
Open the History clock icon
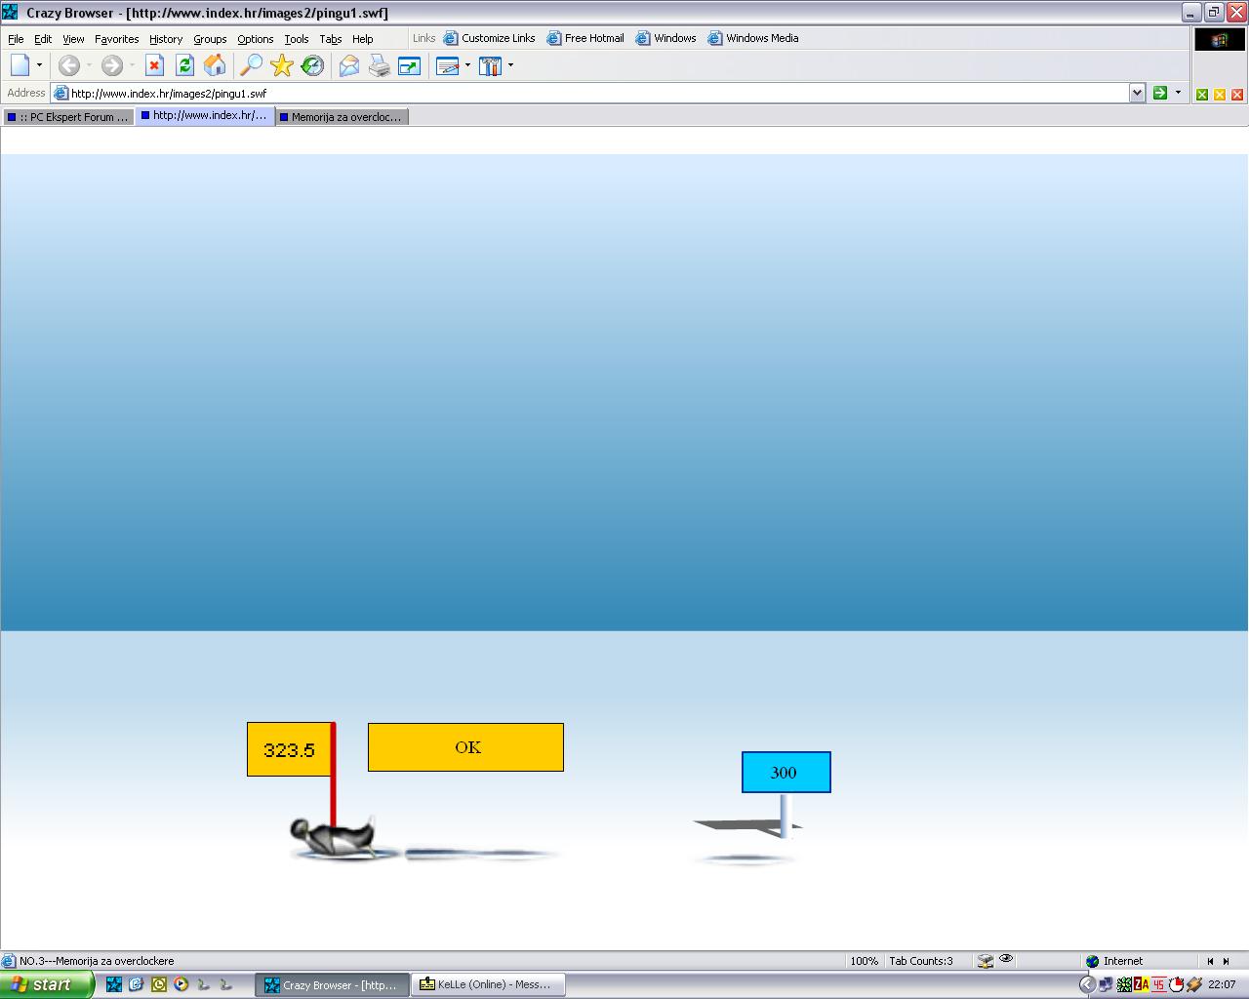312,65
